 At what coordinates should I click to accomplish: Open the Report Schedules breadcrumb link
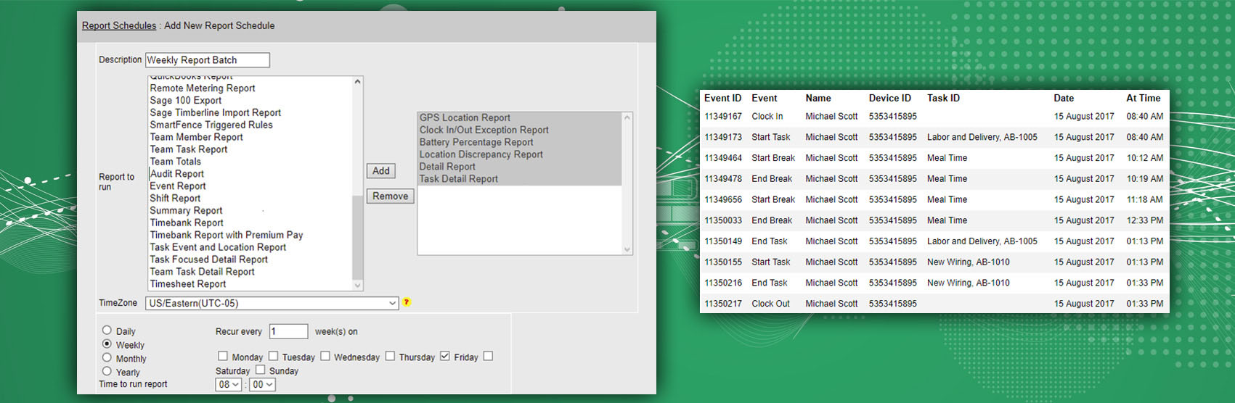point(119,25)
